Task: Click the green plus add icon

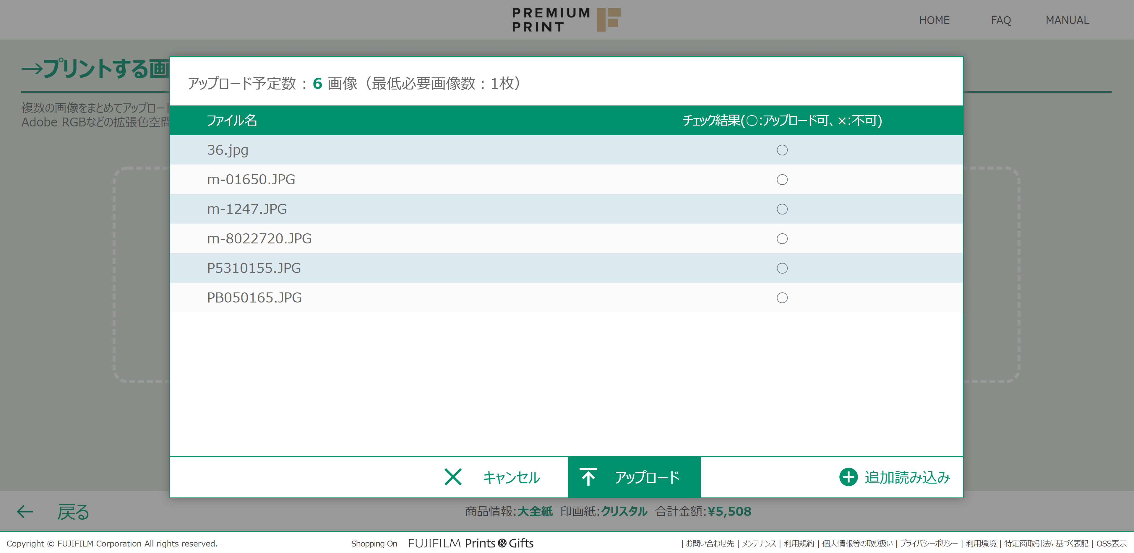Action: click(x=848, y=477)
